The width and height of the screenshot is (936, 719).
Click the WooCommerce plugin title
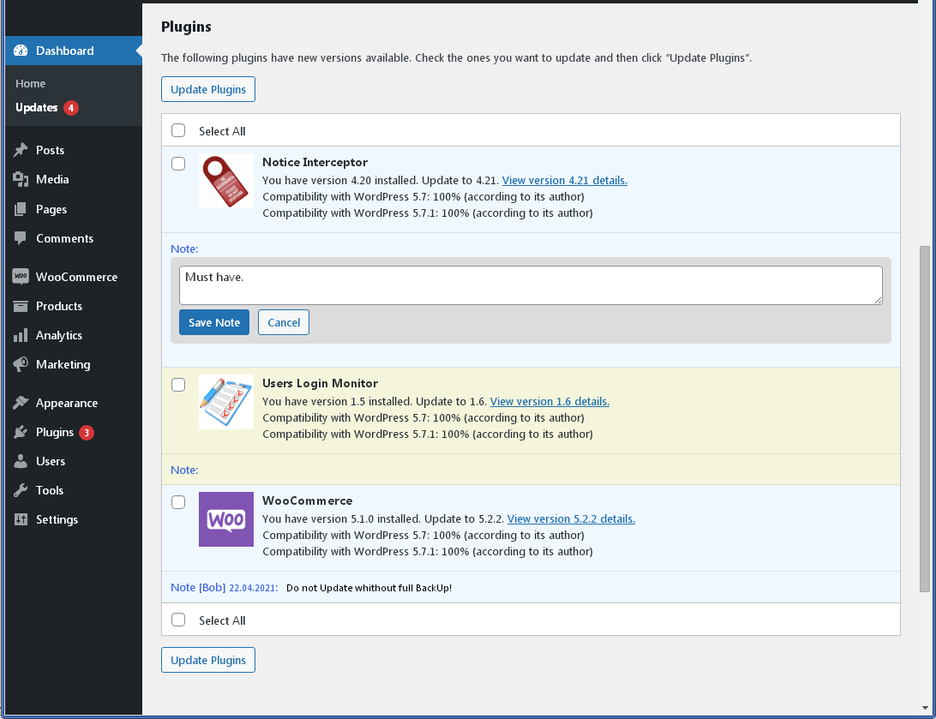click(308, 501)
